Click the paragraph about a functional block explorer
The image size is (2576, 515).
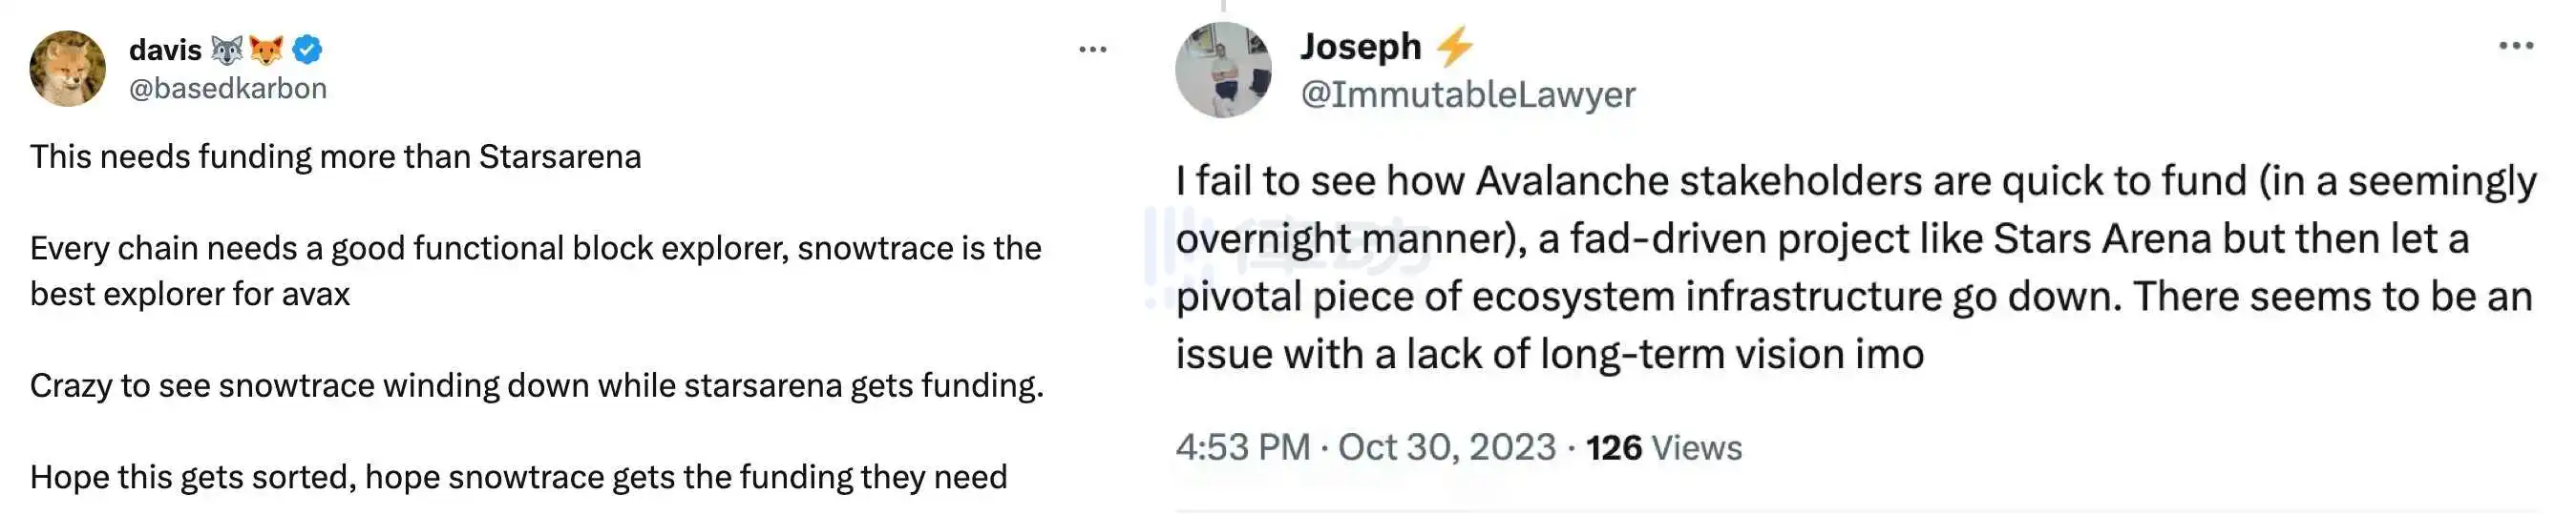(x=535, y=271)
